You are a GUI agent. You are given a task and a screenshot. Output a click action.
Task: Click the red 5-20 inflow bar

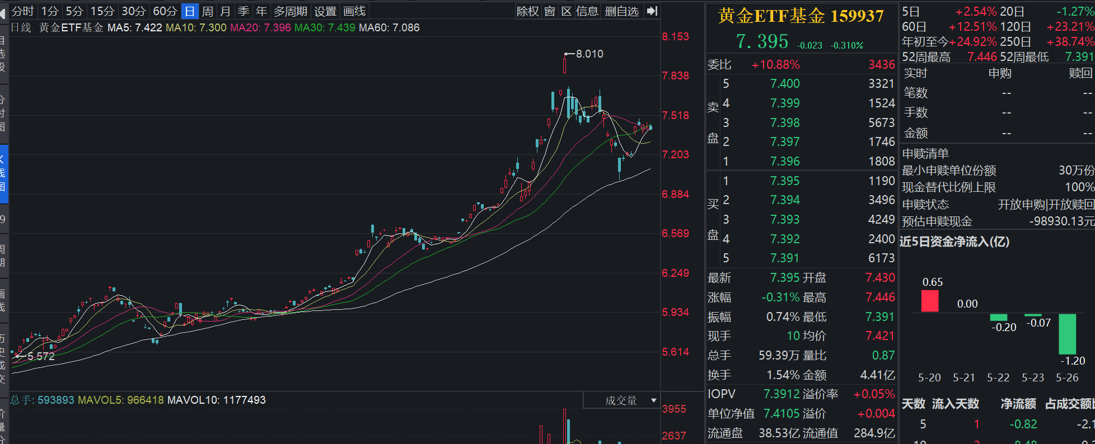coord(930,301)
